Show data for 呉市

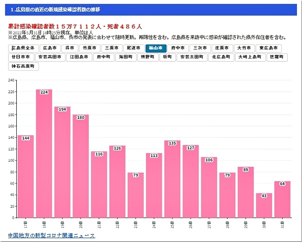[70, 48]
